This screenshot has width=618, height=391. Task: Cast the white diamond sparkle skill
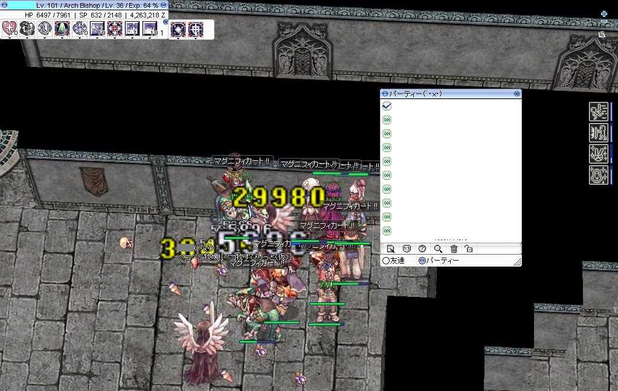[178, 30]
